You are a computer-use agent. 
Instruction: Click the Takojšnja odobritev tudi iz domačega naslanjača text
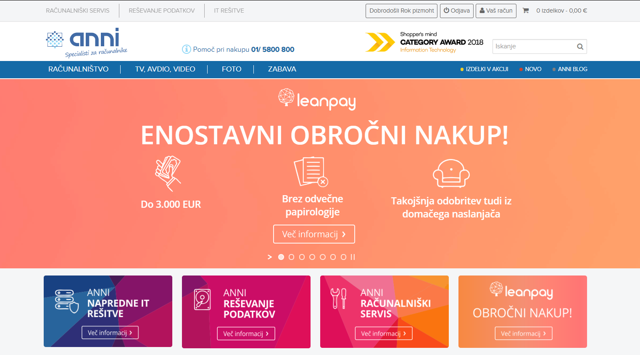(451, 207)
